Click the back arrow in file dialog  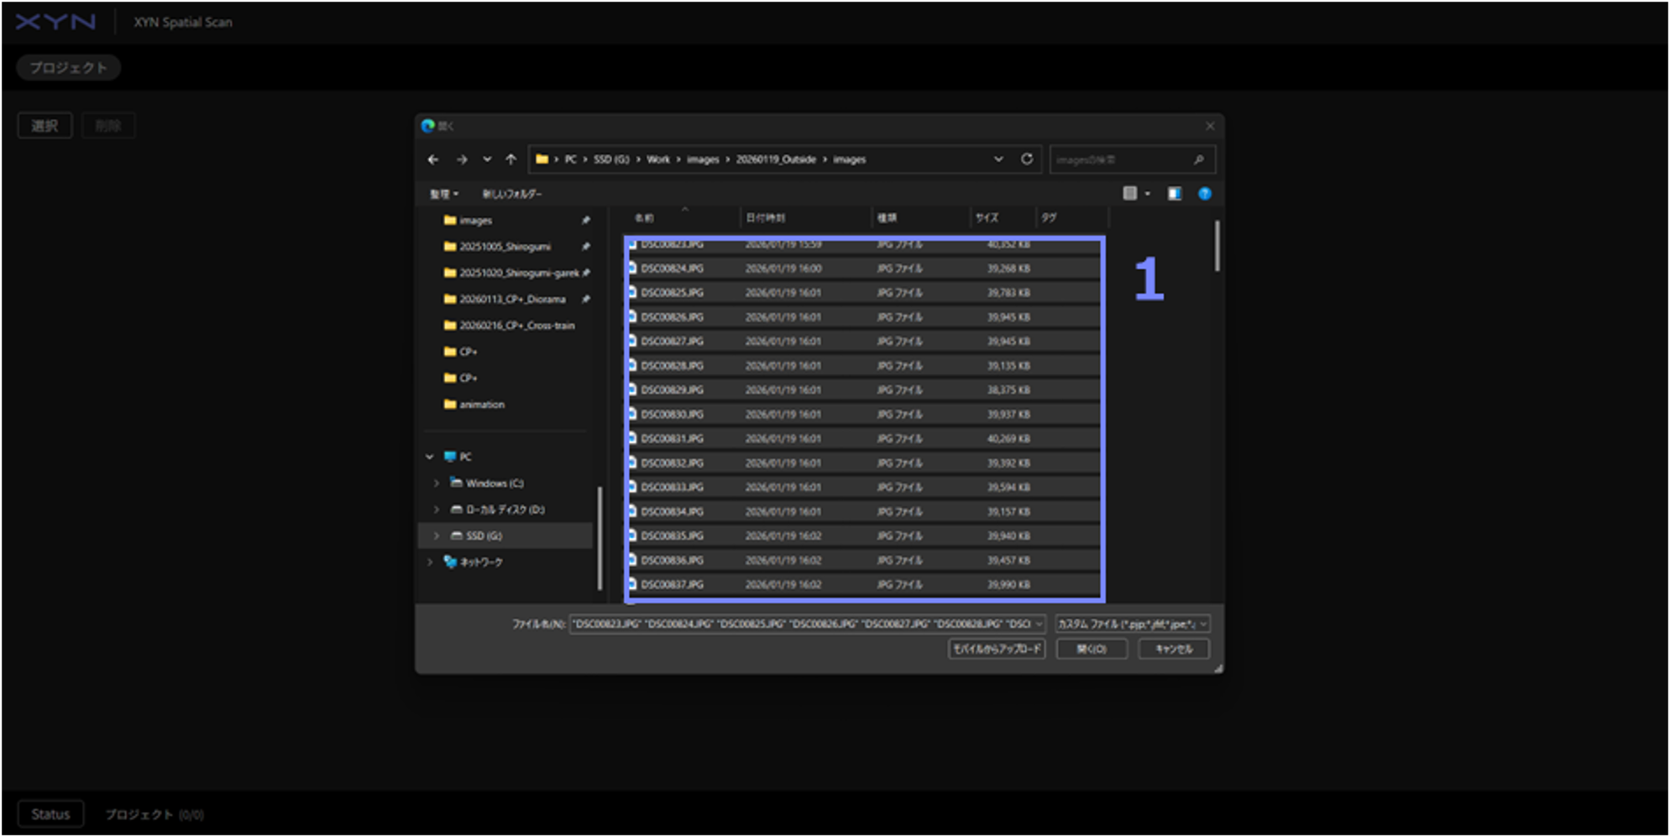click(433, 160)
